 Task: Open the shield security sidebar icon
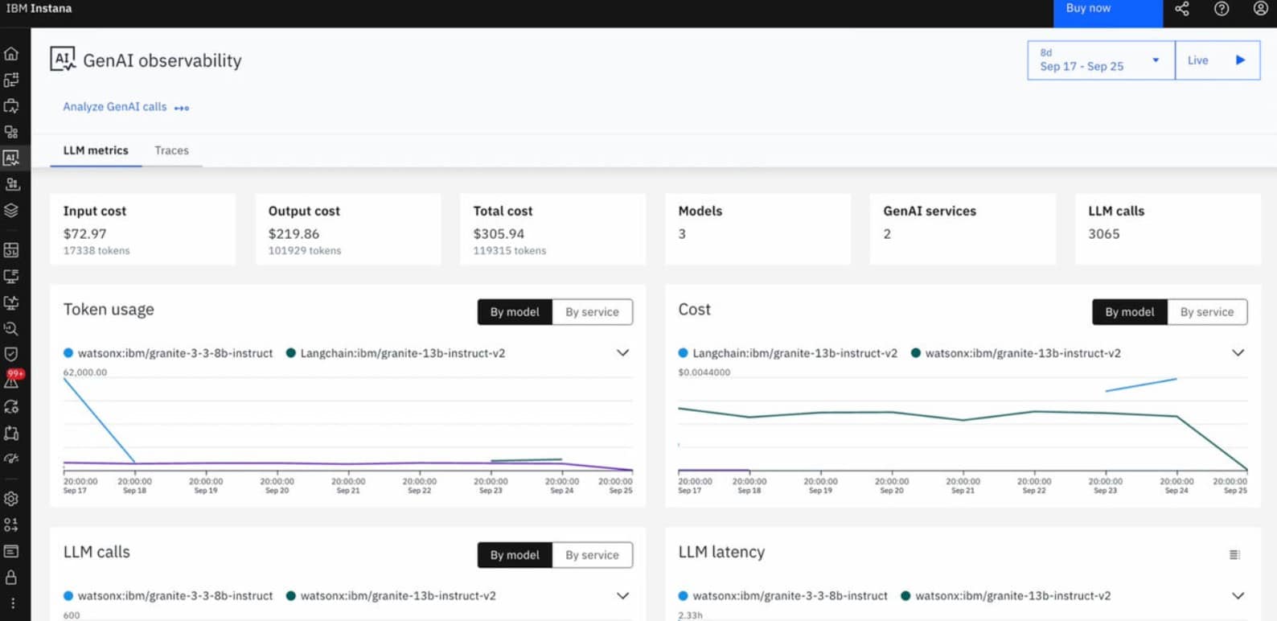coord(11,355)
